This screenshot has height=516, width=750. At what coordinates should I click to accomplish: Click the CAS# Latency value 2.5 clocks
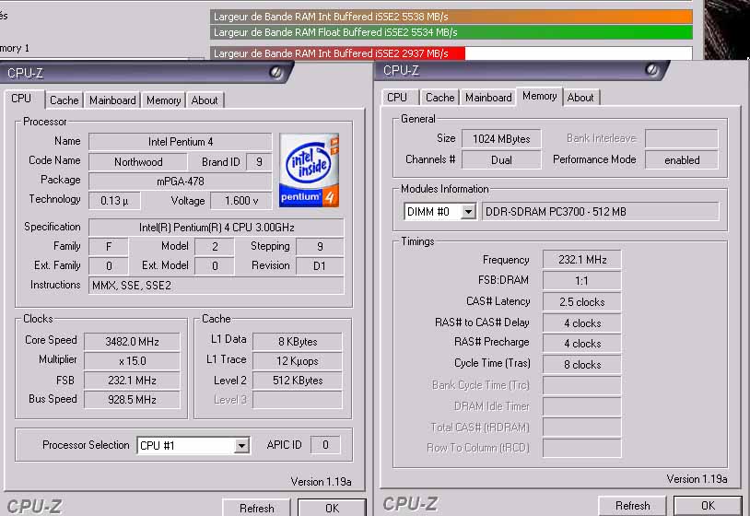click(x=582, y=301)
